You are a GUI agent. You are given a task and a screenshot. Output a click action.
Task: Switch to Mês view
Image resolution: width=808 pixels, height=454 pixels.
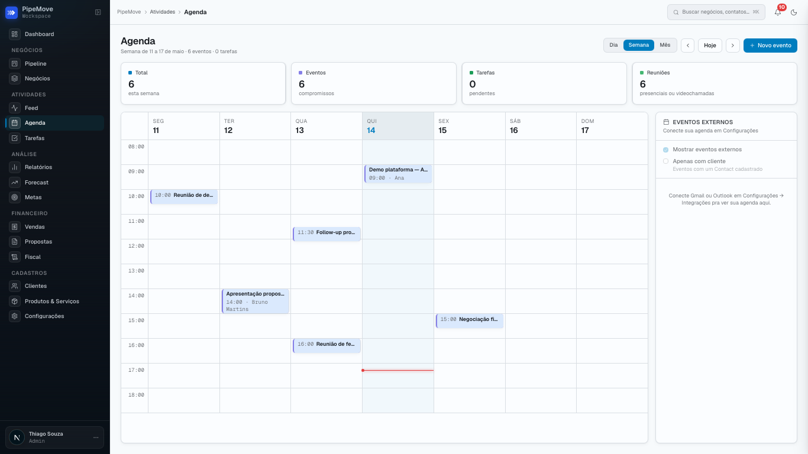click(x=665, y=45)
